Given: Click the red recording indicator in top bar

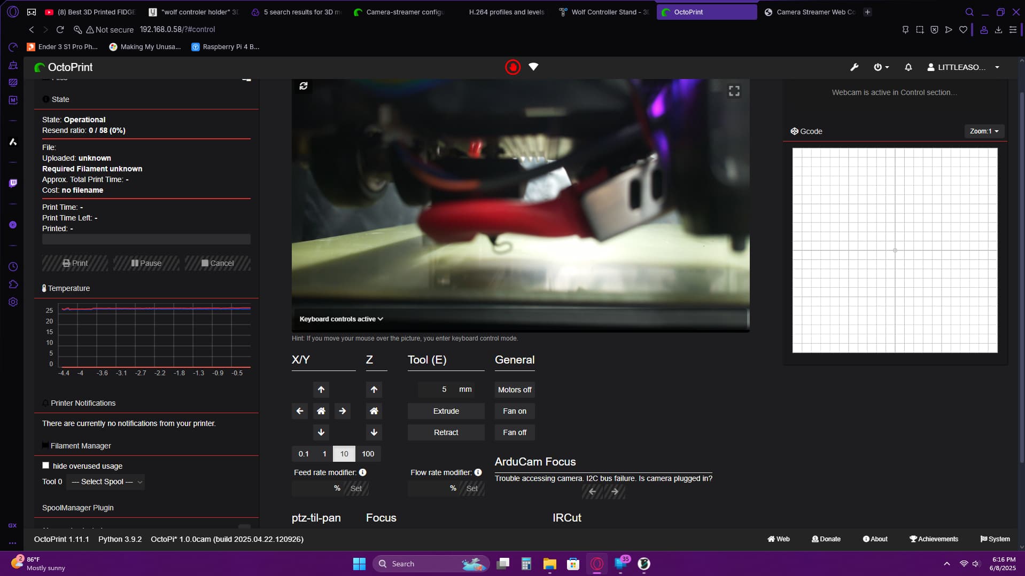Looking at the screenshot, I should pyautogui.click(x=512, y=67).
